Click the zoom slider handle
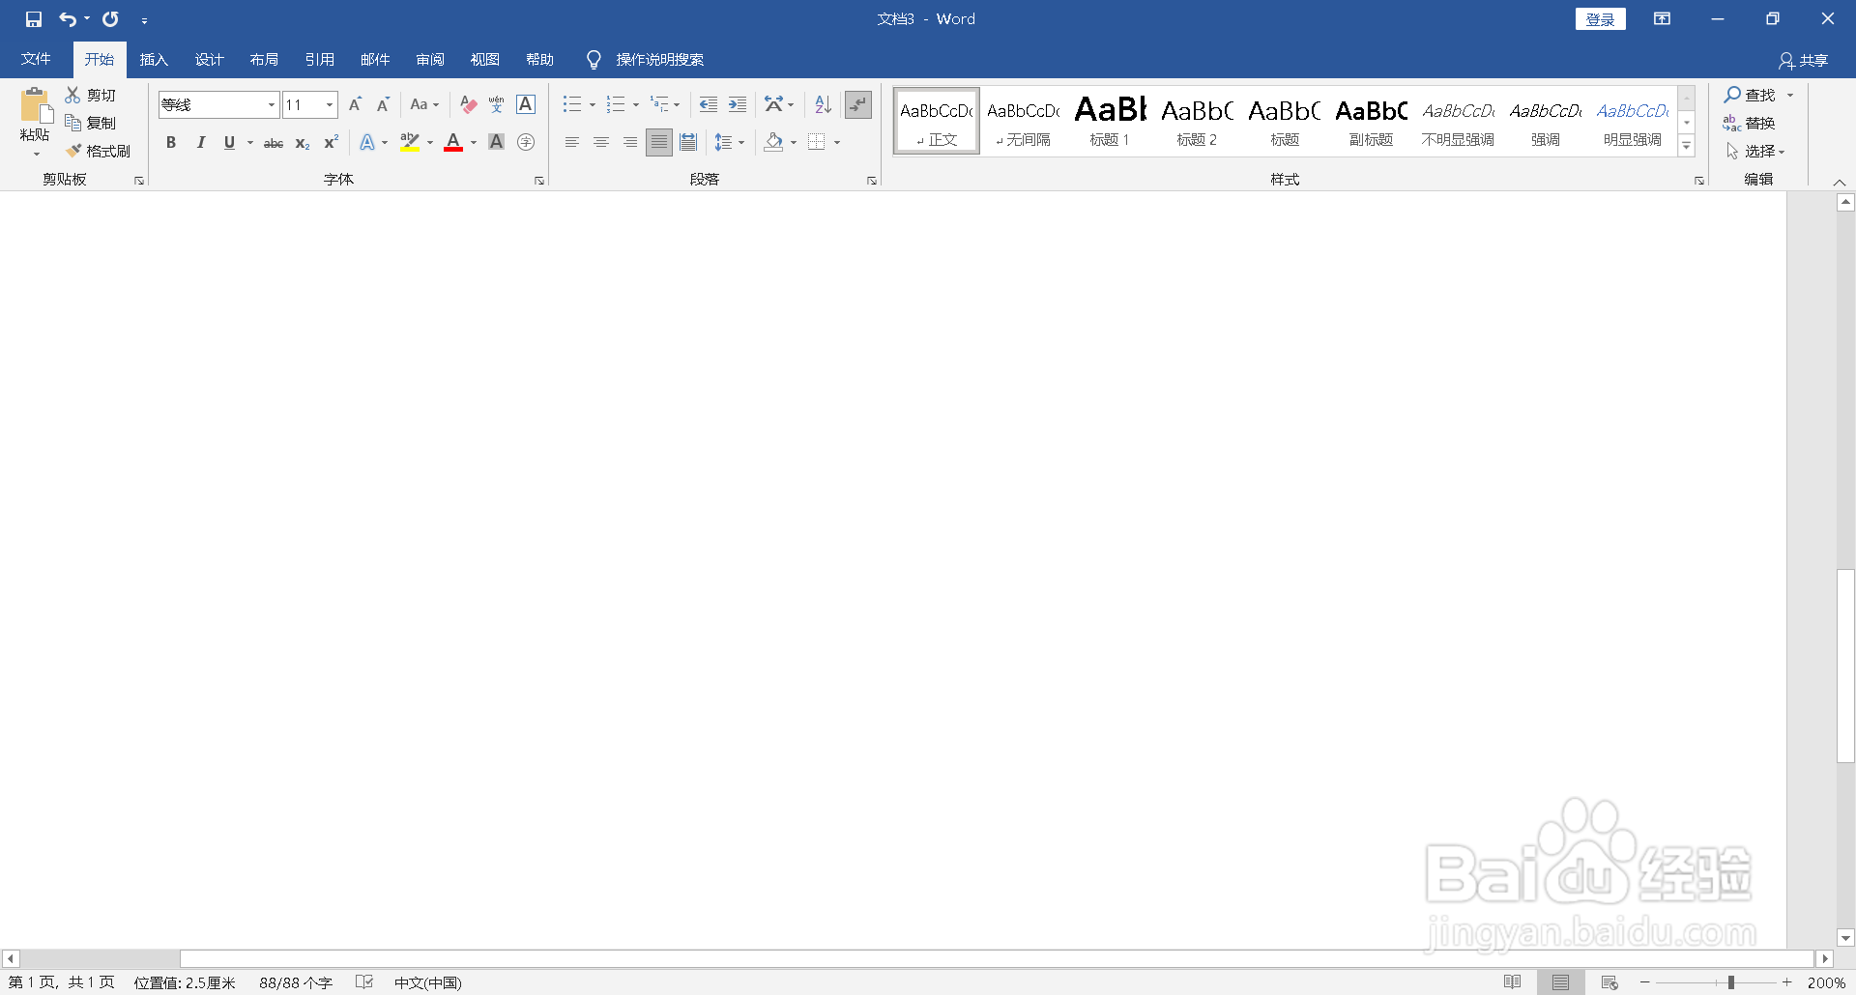Screen dimensions: 1856x995 pyautogui.click(x=1730, y=982)
